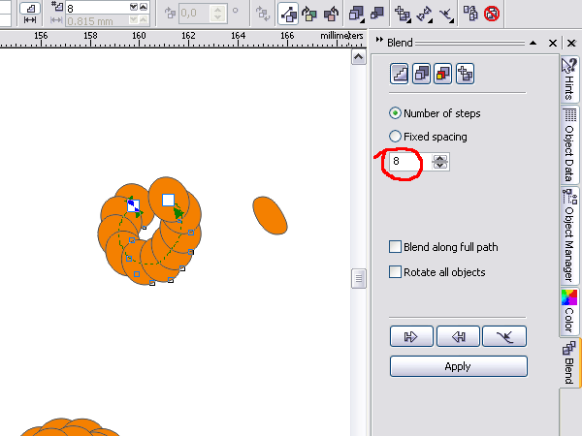Enable Blend along full path checkbox

(x=395, y=246)
